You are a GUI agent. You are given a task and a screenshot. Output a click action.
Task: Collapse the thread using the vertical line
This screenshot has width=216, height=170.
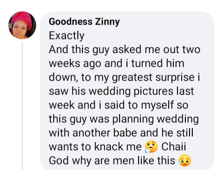pyautogui.click(x=22, y=106)
